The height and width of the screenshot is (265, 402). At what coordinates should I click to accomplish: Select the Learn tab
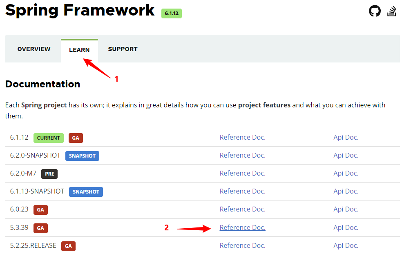click(x=79, y=50)
